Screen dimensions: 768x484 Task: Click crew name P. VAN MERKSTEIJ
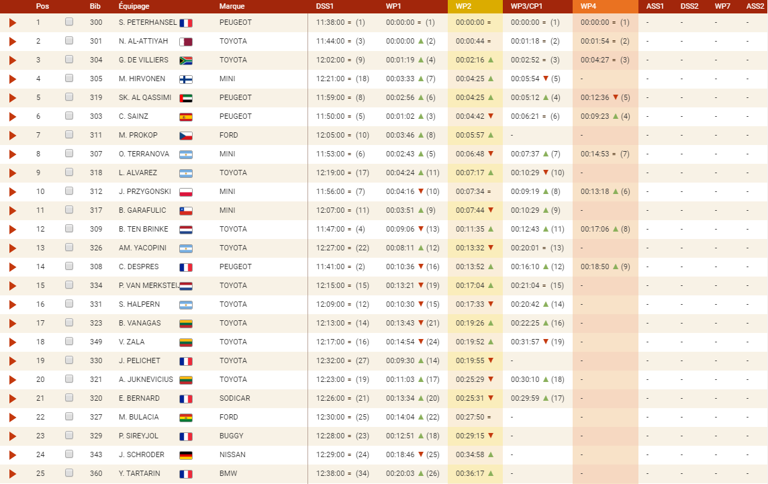pyautogui.click(x=148, y=285)
